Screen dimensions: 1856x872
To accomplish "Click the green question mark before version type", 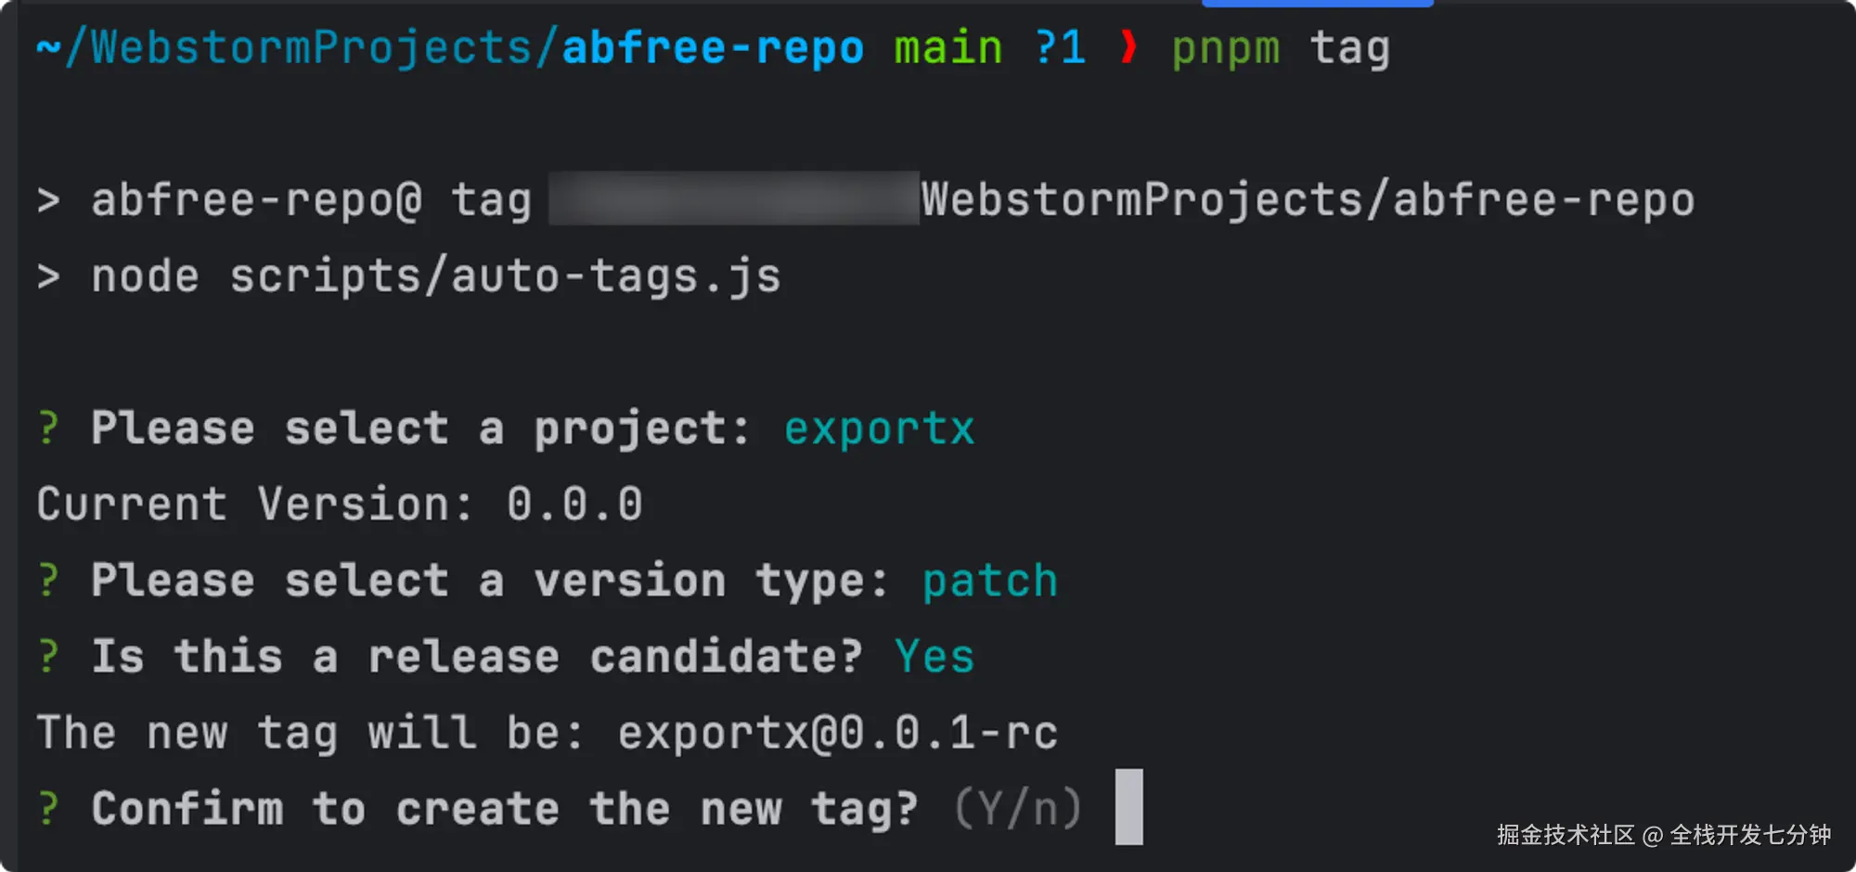I will 48,581.
